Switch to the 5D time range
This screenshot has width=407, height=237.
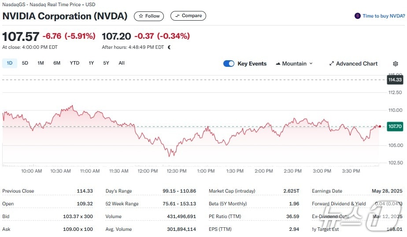coord(25,63)
